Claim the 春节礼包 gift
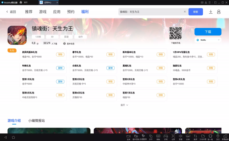The image size is (229, 141). click(x=110, y=54)
